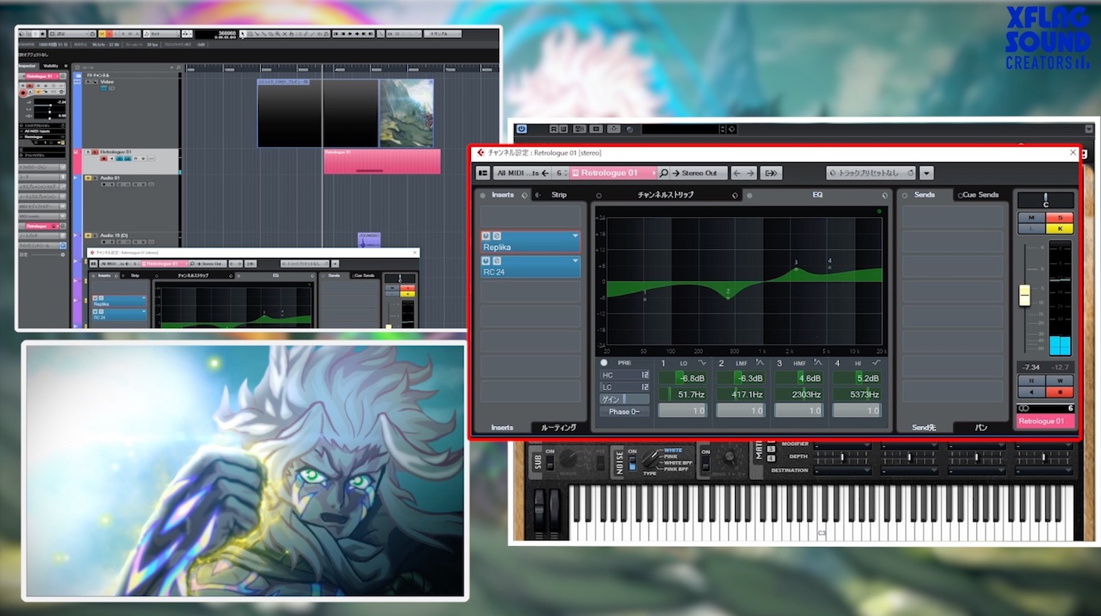1101x616 pixels.
Task: Switch to パン tab at bottom
Action: (x=981, y=428)
